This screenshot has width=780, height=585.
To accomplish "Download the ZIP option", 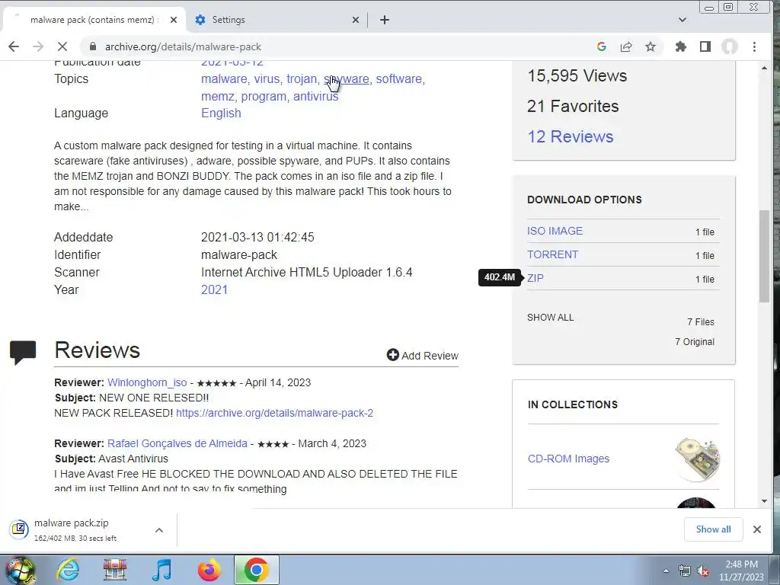I will pos(535,279).
